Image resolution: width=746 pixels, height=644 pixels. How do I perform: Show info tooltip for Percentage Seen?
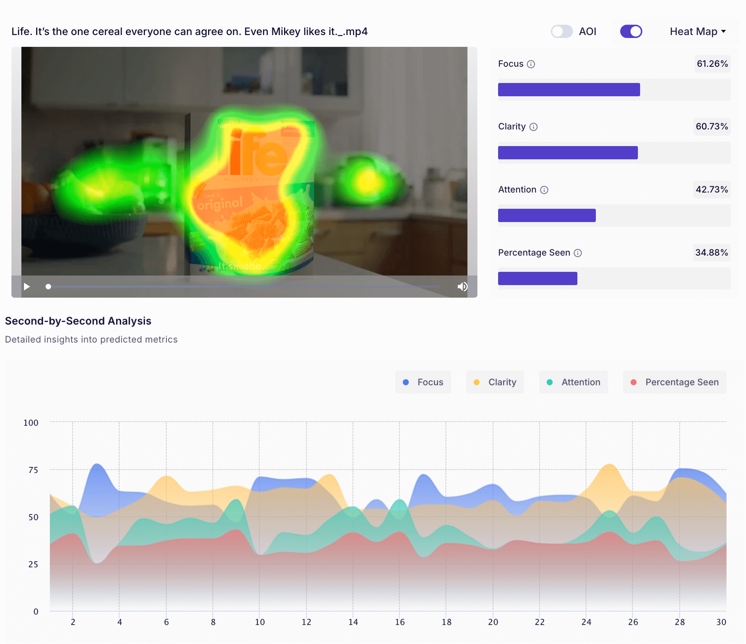click(x=578, y=253)
